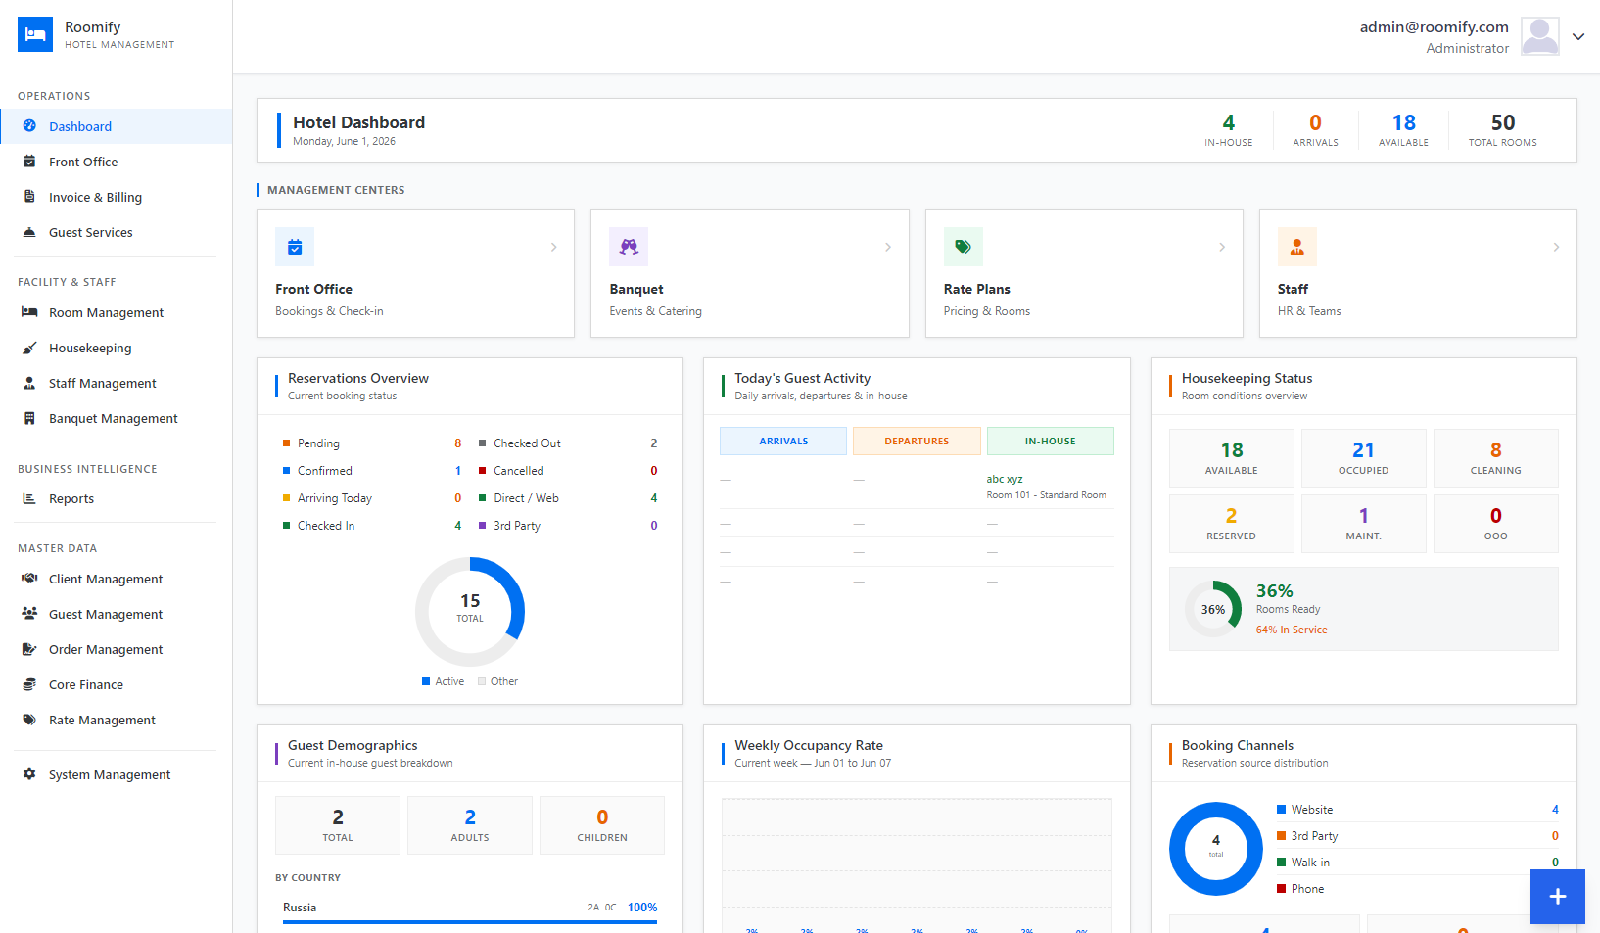This screenshot has height=933, width=1600.
Task: Expand the admin account dropdown chevron
Action: [1578, 36]
